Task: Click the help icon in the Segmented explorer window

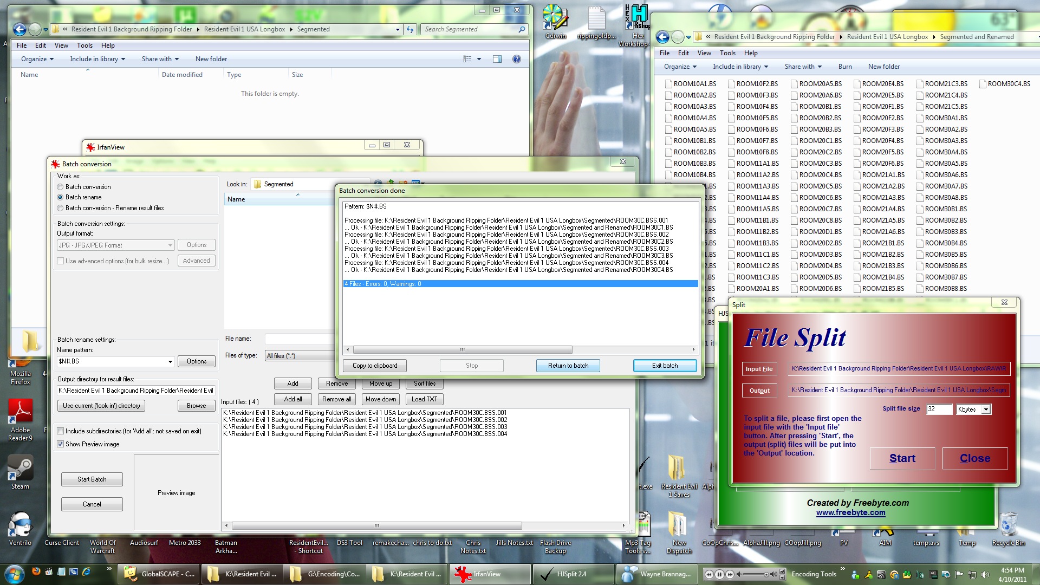Action: click(517, 59)
